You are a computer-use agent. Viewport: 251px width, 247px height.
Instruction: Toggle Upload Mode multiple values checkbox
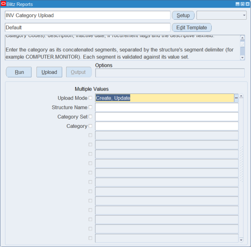(90, 98)
